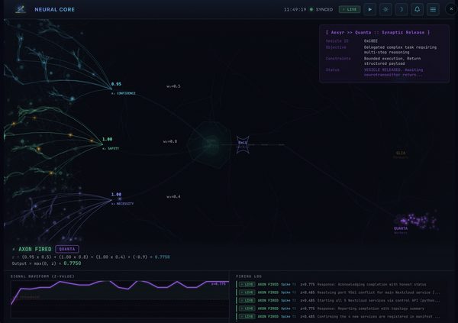Select the GLIA node label
458x323 pixels.
click(401, 155)
